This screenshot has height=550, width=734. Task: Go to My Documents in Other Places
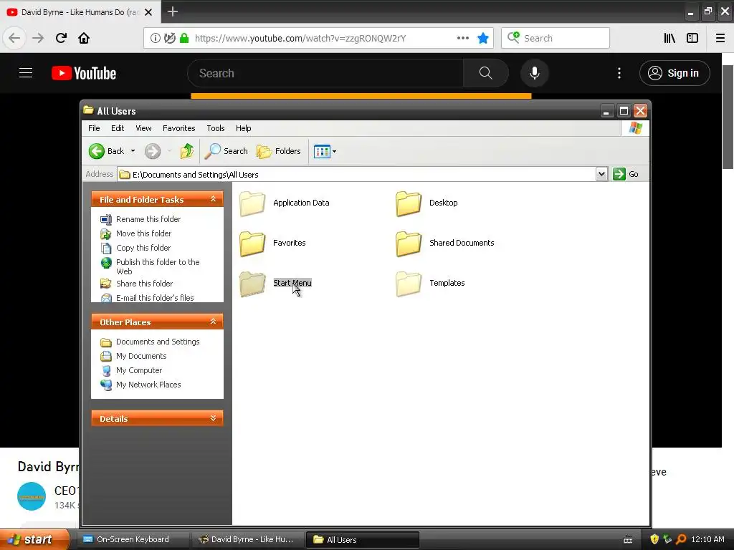[x=141, y=356]
